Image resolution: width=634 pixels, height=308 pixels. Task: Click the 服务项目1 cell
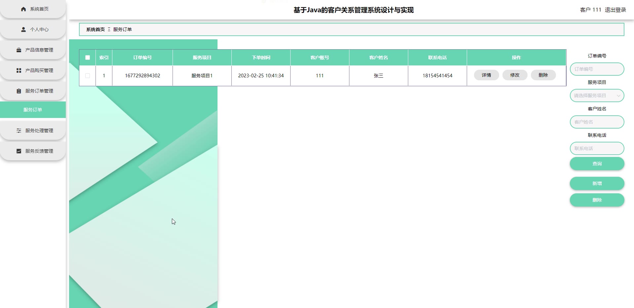pyautogui.click(x=202, y=76)
